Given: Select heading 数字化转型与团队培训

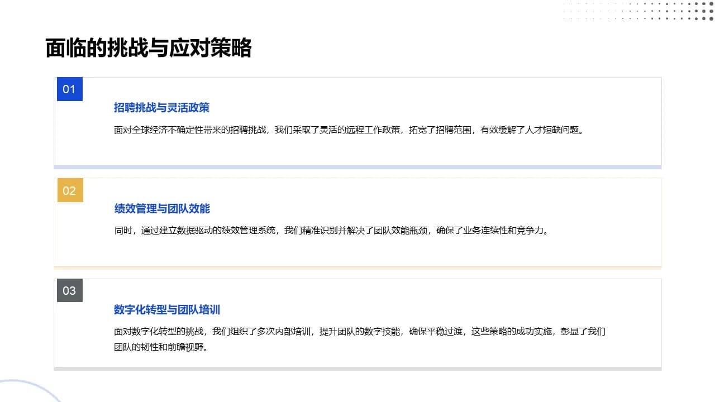Looking at the screenshot, I should (x=167, y=309).
